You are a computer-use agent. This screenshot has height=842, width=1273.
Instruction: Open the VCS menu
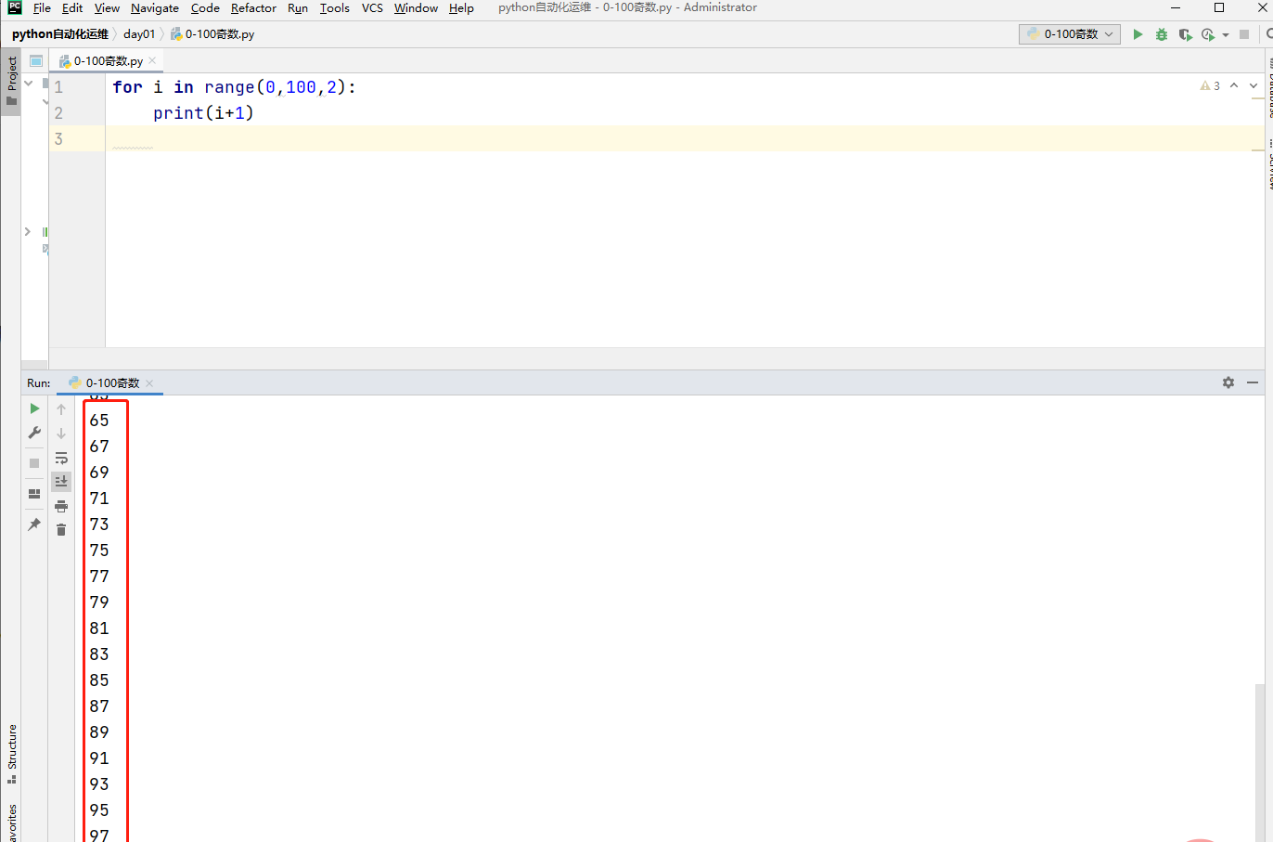coord(372,8)
